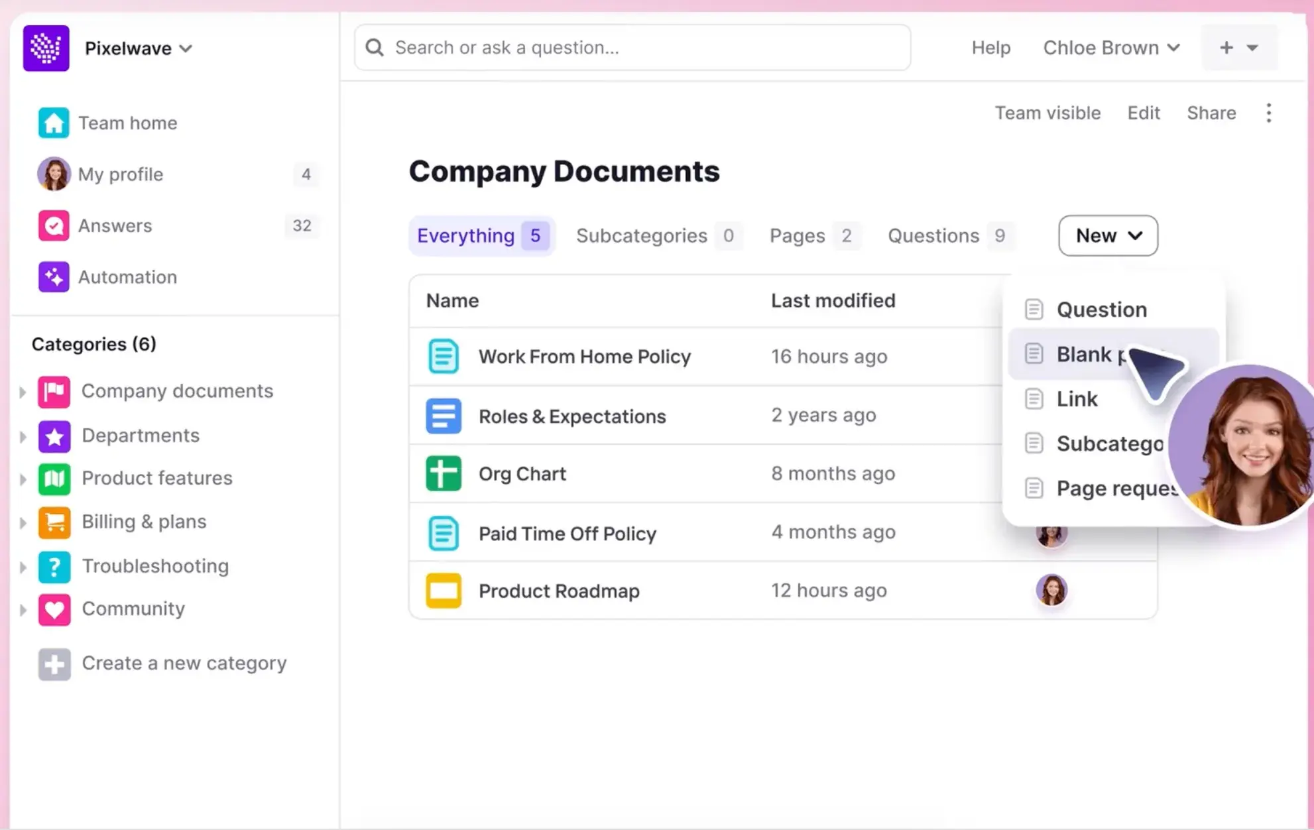
Task: Open the three-dot more options menu
Action: click(x=1268, y=113)
